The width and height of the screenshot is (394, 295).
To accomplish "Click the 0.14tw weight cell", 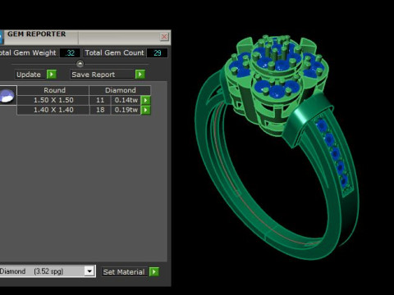I will click(x=126, y=100).
